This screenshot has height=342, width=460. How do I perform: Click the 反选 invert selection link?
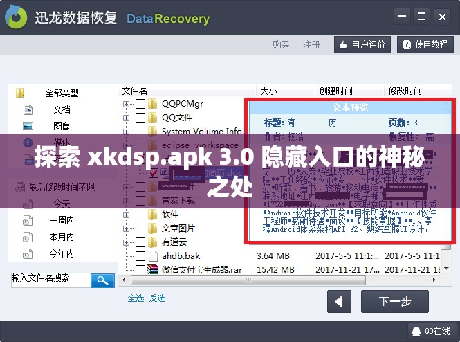click(157, 298)
